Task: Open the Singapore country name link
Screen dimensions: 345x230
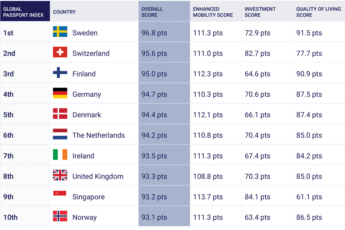Action: [x=88, y=197]
